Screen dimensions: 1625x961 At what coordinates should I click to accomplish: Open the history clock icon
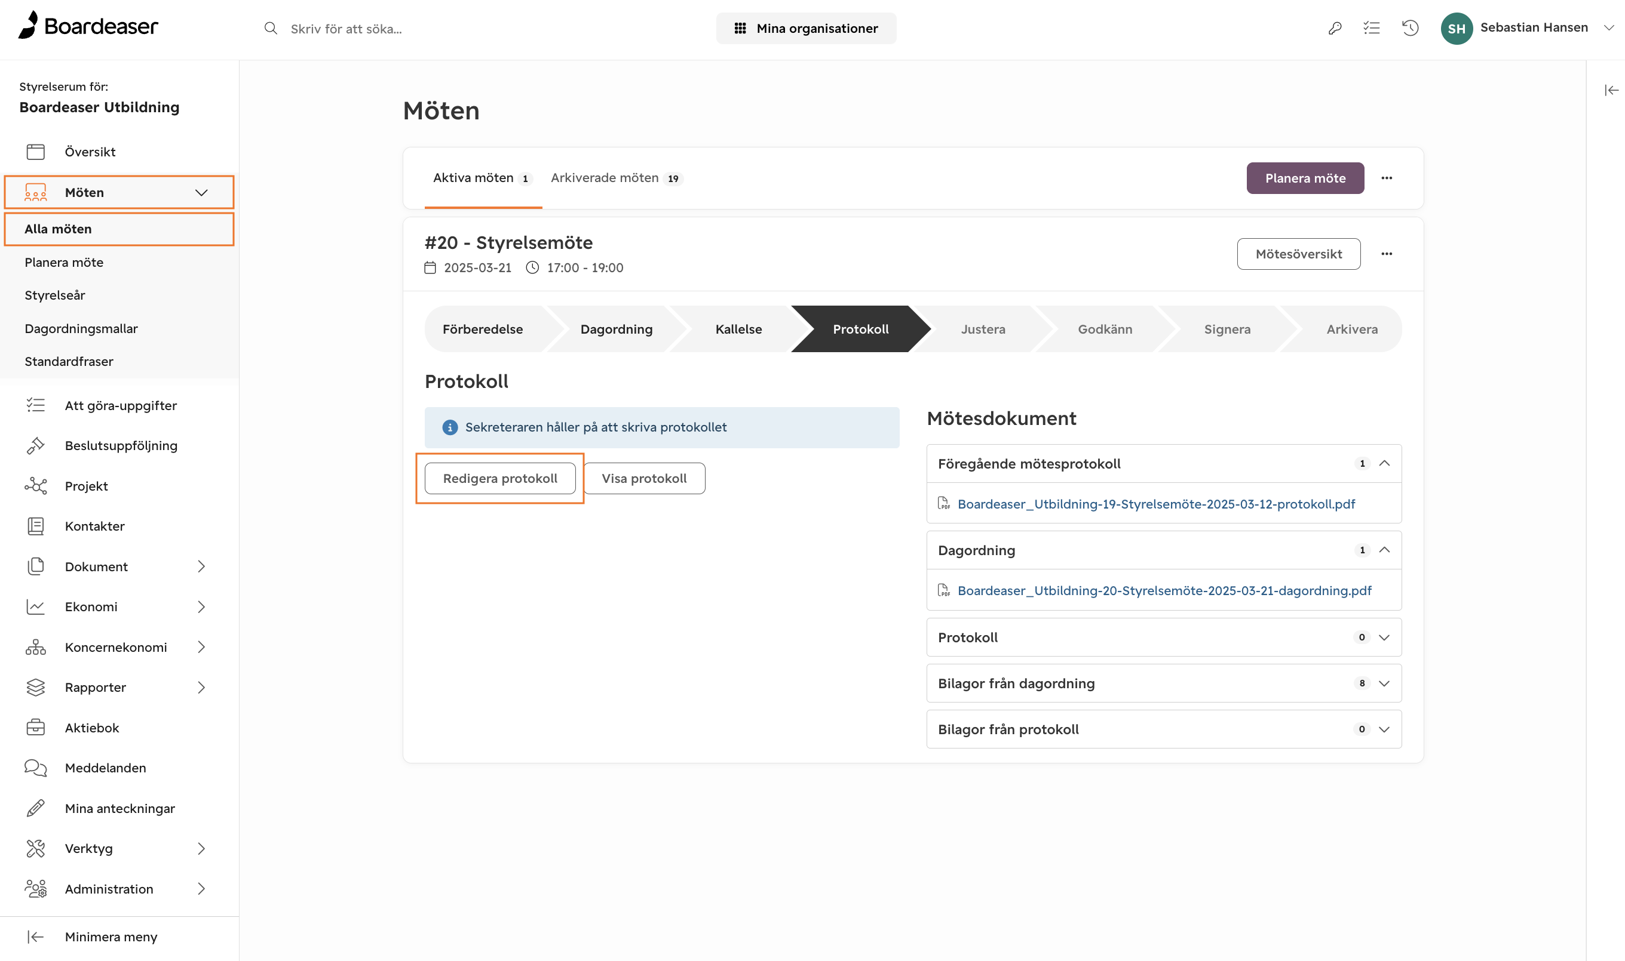coord(1411,28)
